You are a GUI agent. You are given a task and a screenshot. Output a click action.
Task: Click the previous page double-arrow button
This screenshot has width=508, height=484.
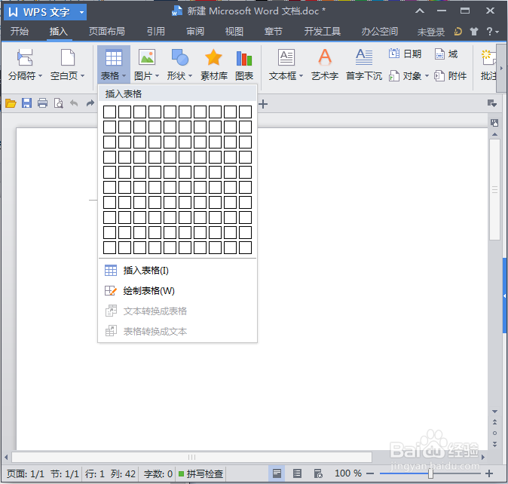point(494,421)
